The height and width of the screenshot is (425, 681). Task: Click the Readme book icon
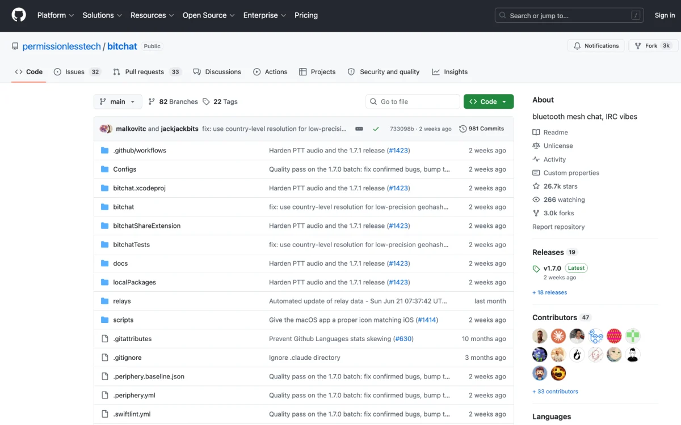[x=536, y=132]
